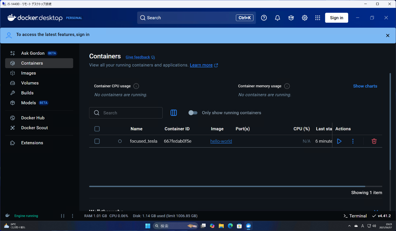
Task: Open Microsoft Store taskbar icon
Action: point(239,226)
